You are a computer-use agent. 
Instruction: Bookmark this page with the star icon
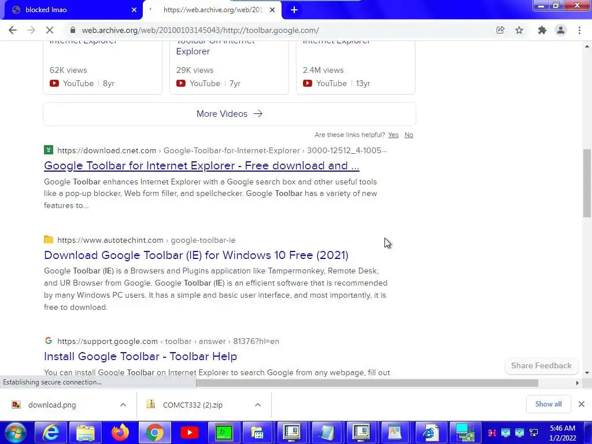coord(520,30)
